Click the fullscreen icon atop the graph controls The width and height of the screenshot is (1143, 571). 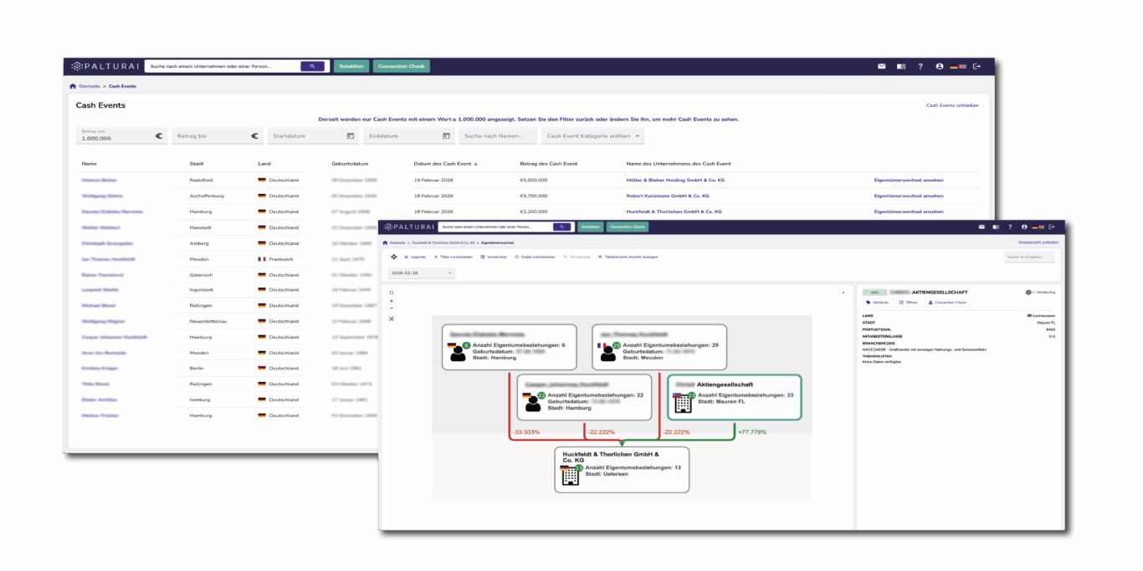click(392, 292)
